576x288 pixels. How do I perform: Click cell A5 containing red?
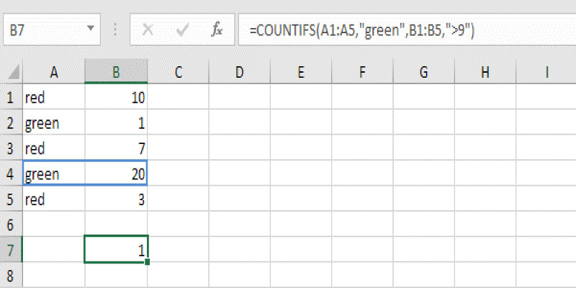[x=54, y=199]
